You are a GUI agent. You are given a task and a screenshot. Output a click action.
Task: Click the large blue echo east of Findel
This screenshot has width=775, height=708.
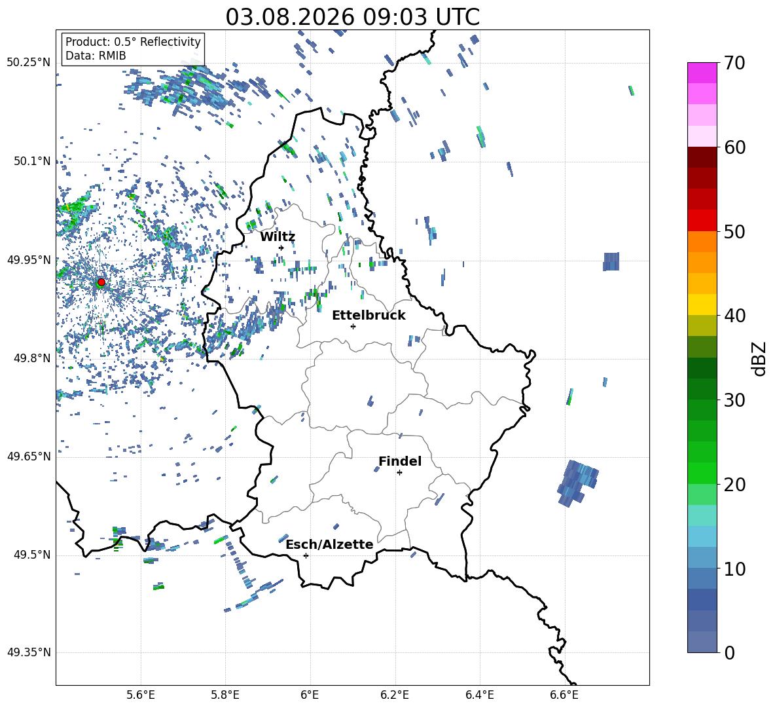(x=578, y=483)
